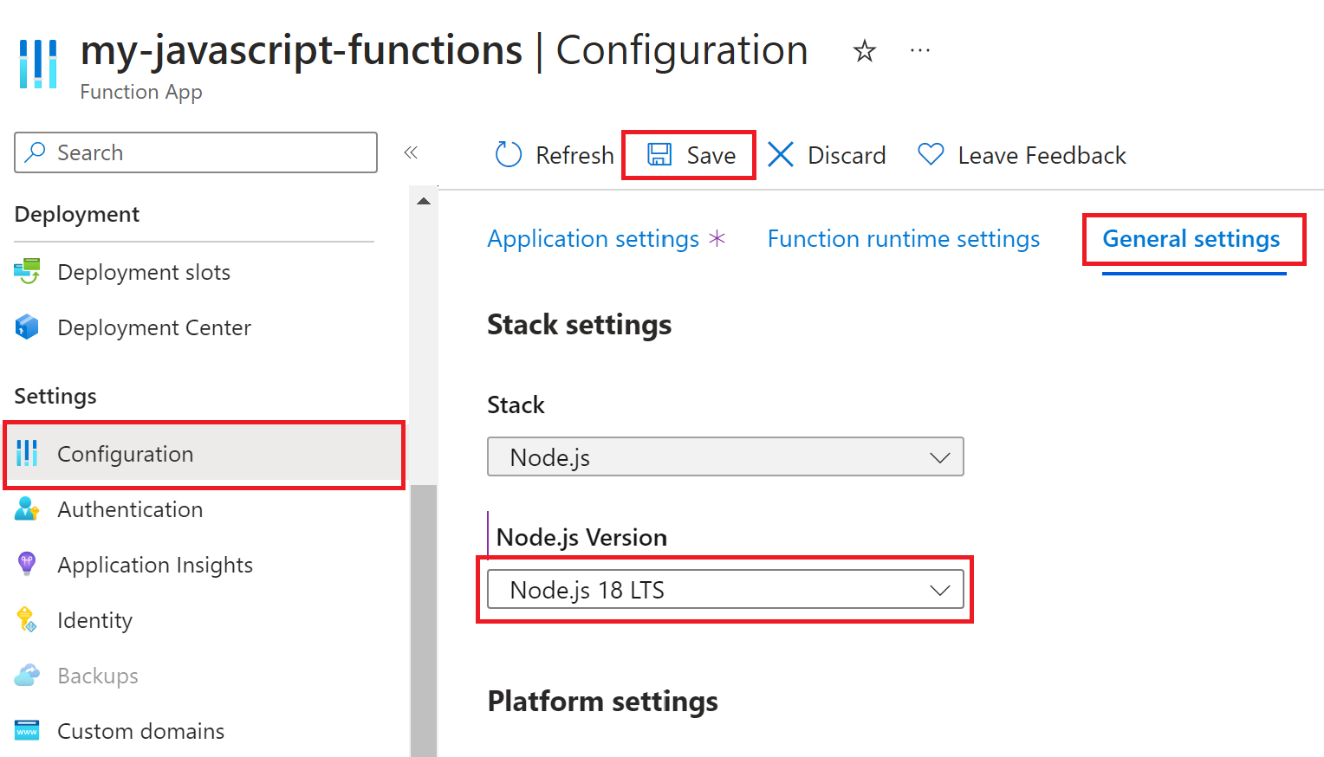
Task: Click the Refresh circular arrow icon
Action: (x=508, y=155)
